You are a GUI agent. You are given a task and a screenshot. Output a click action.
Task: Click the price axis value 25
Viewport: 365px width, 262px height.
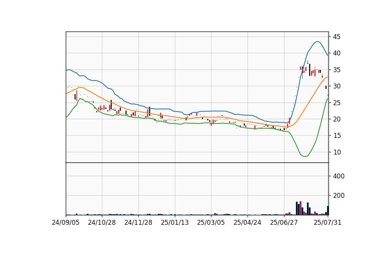(336, 103)
